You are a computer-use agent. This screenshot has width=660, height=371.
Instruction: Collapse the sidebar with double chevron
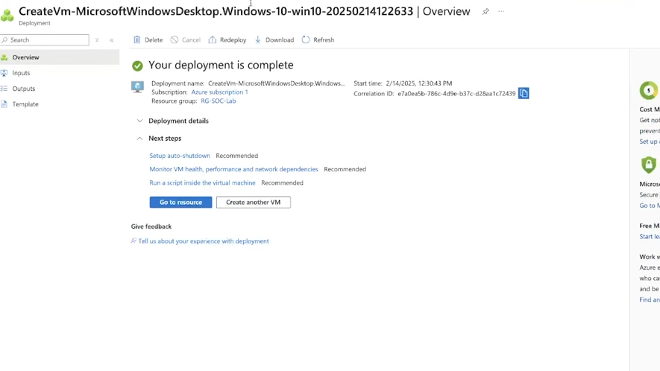pos(112,40)
